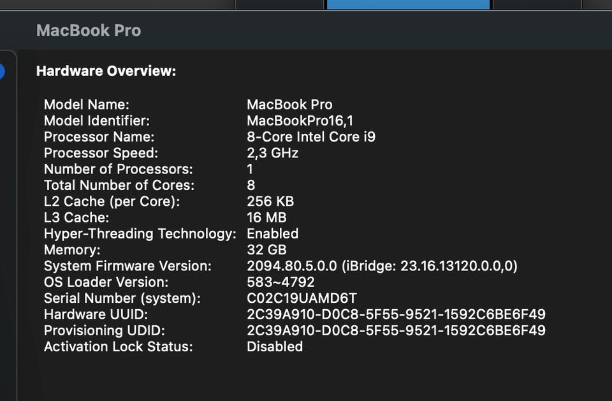This screenshot has height=401, width=612.
Task: Click the Serial Number (system) label
Action: (122, 298)
